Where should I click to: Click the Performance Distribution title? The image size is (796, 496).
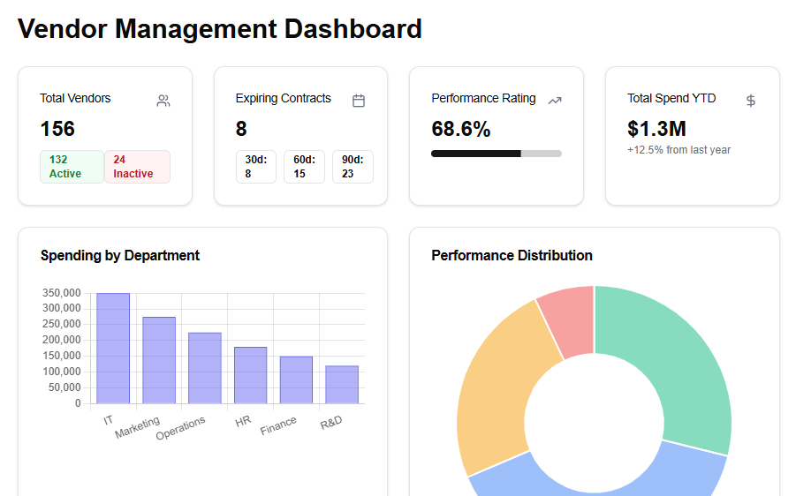pos(512,256)
